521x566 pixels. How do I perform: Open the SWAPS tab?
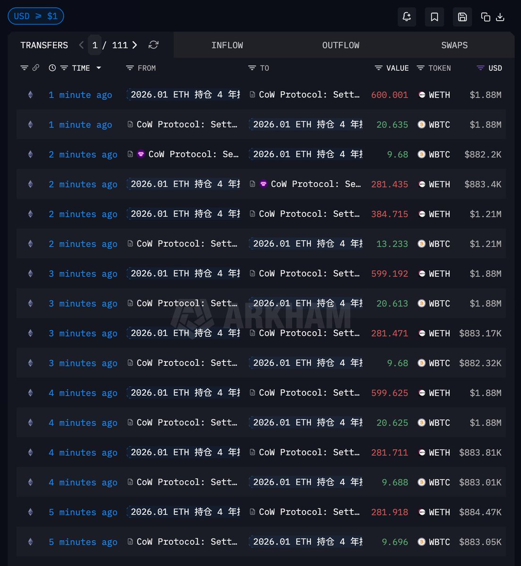(x=454, y=45)
